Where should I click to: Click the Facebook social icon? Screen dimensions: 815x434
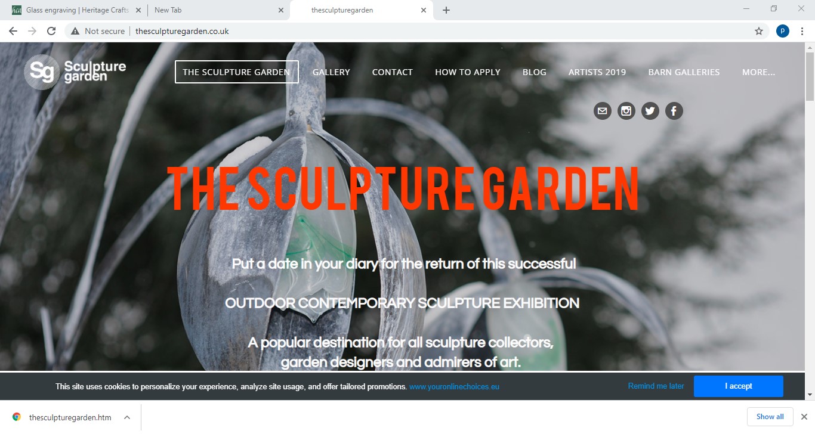click(674, 111)
